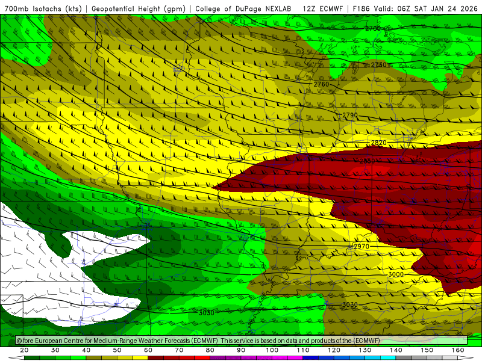Select the darkest green 20-25 kt legend swatch
Image resolution: width=482 pixels, height=361 pixels.
[x=32, y=358]
